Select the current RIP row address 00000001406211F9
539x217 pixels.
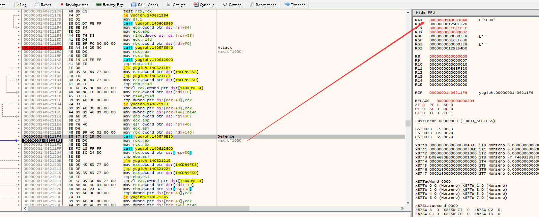click(42, 141)
